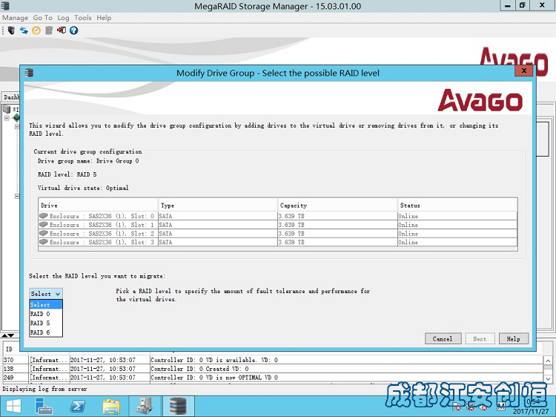Open File Explorer from taskbar
Screen dimensions: 556x417
click(x=111, y=407)
